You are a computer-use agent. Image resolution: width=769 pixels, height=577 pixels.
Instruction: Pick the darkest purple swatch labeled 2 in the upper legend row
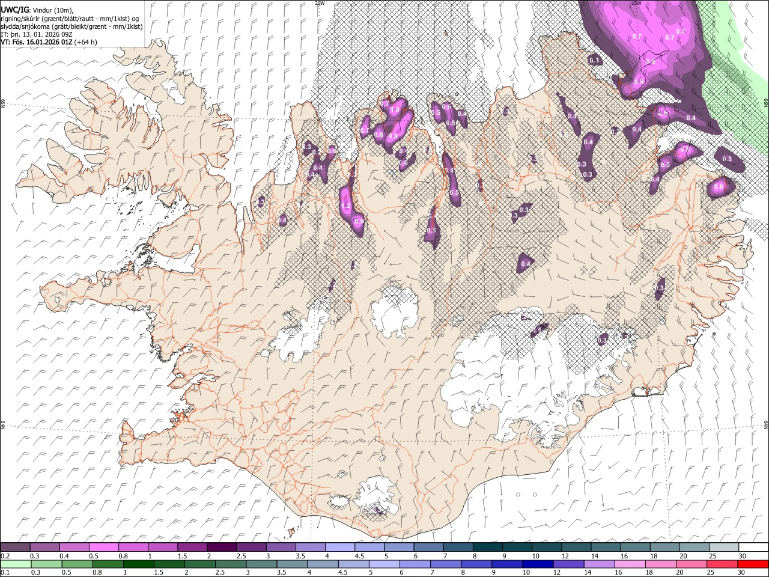222,547
